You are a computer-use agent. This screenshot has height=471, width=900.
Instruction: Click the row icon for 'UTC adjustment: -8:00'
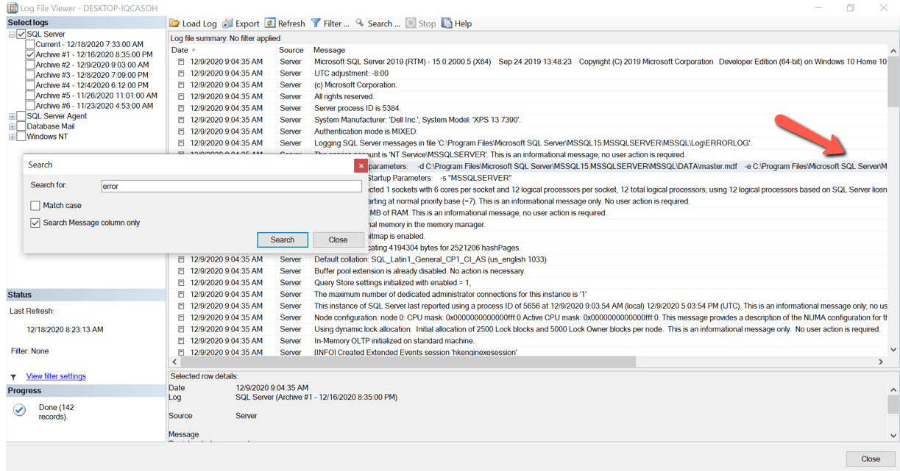point(181,73)
